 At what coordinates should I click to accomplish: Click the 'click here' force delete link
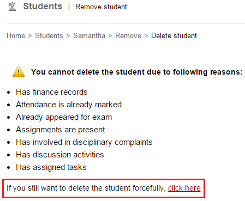click(184, 188)
